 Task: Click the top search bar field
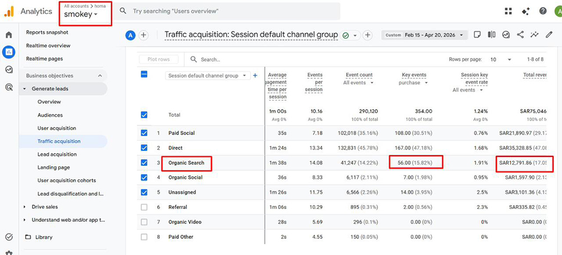tap(230, 11)
